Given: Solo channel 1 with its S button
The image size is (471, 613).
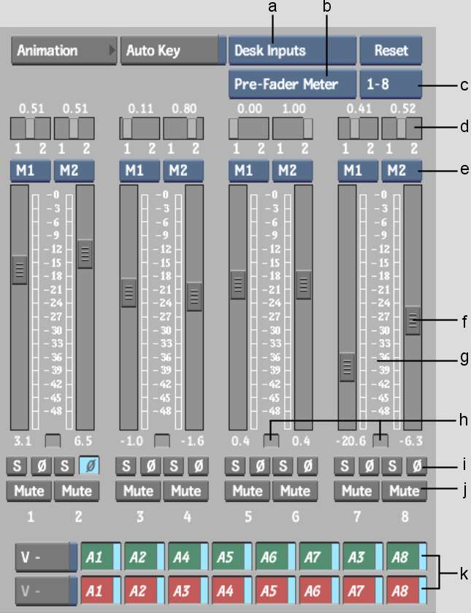Looking at the screenshot, I should pyautogui.click(x=15, y=464).
